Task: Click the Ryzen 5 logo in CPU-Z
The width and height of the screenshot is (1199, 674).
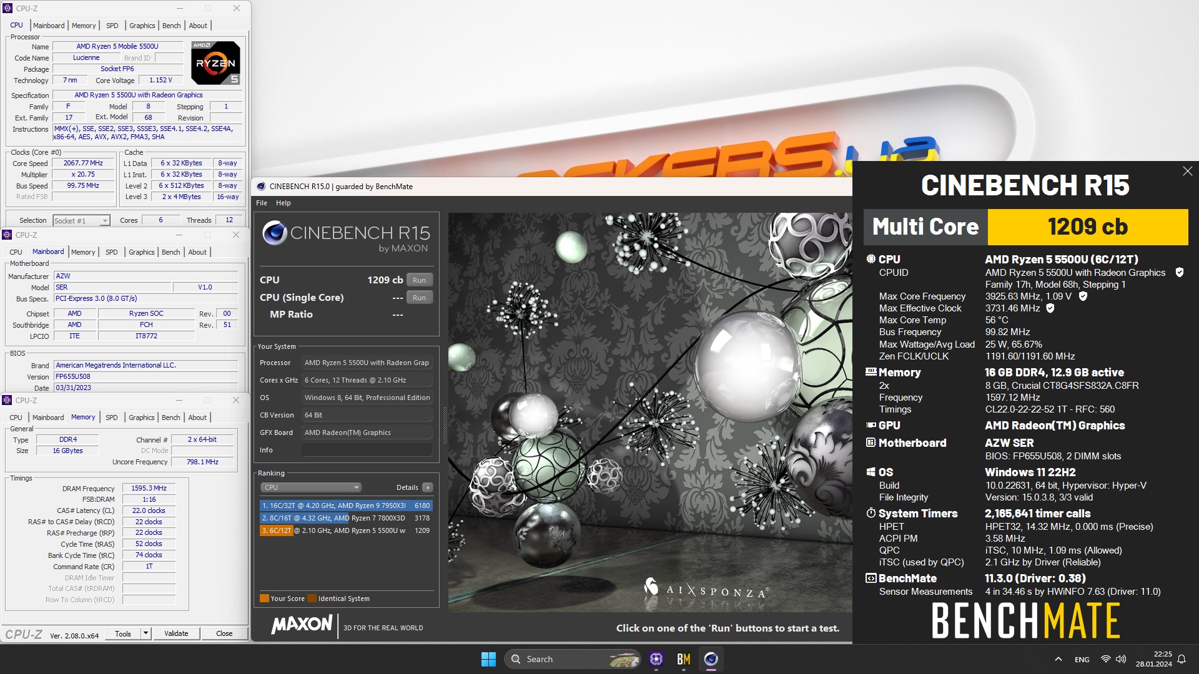Action: [x=215, y=62]
